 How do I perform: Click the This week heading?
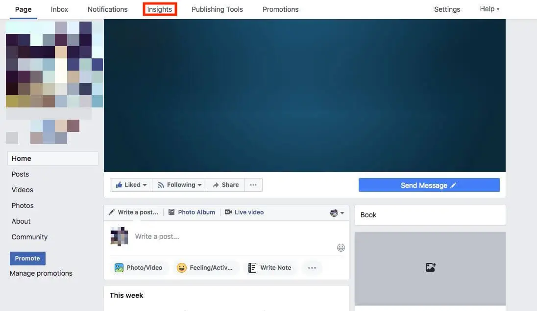click(126, 296)
